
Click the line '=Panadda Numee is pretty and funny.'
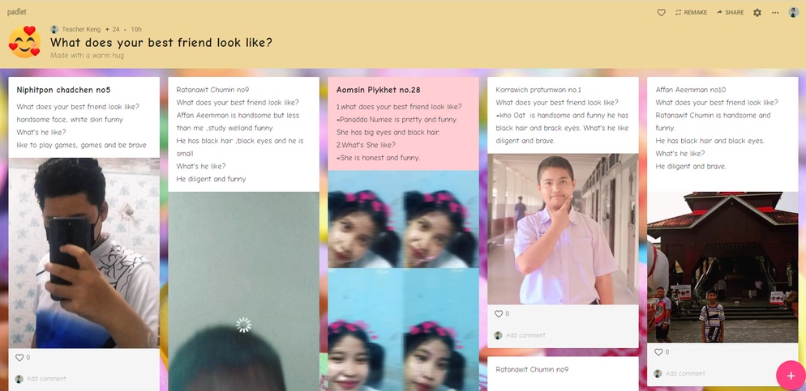tap(397, 120)
